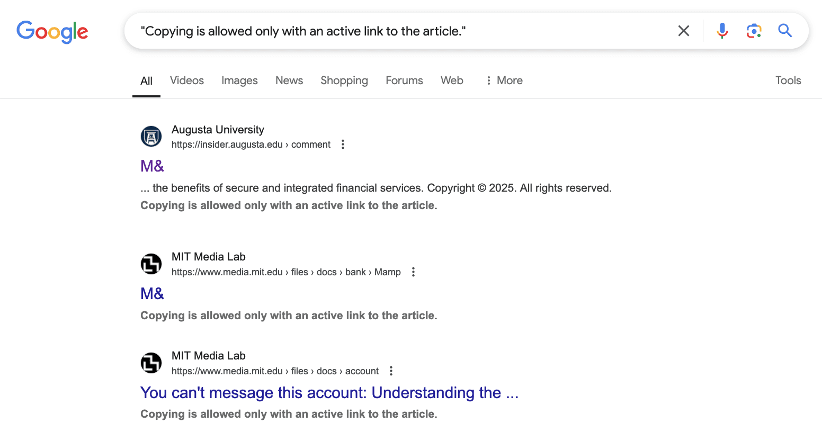
Task: Click the Augusta University favicon
Action: click(x=151, y=137)
